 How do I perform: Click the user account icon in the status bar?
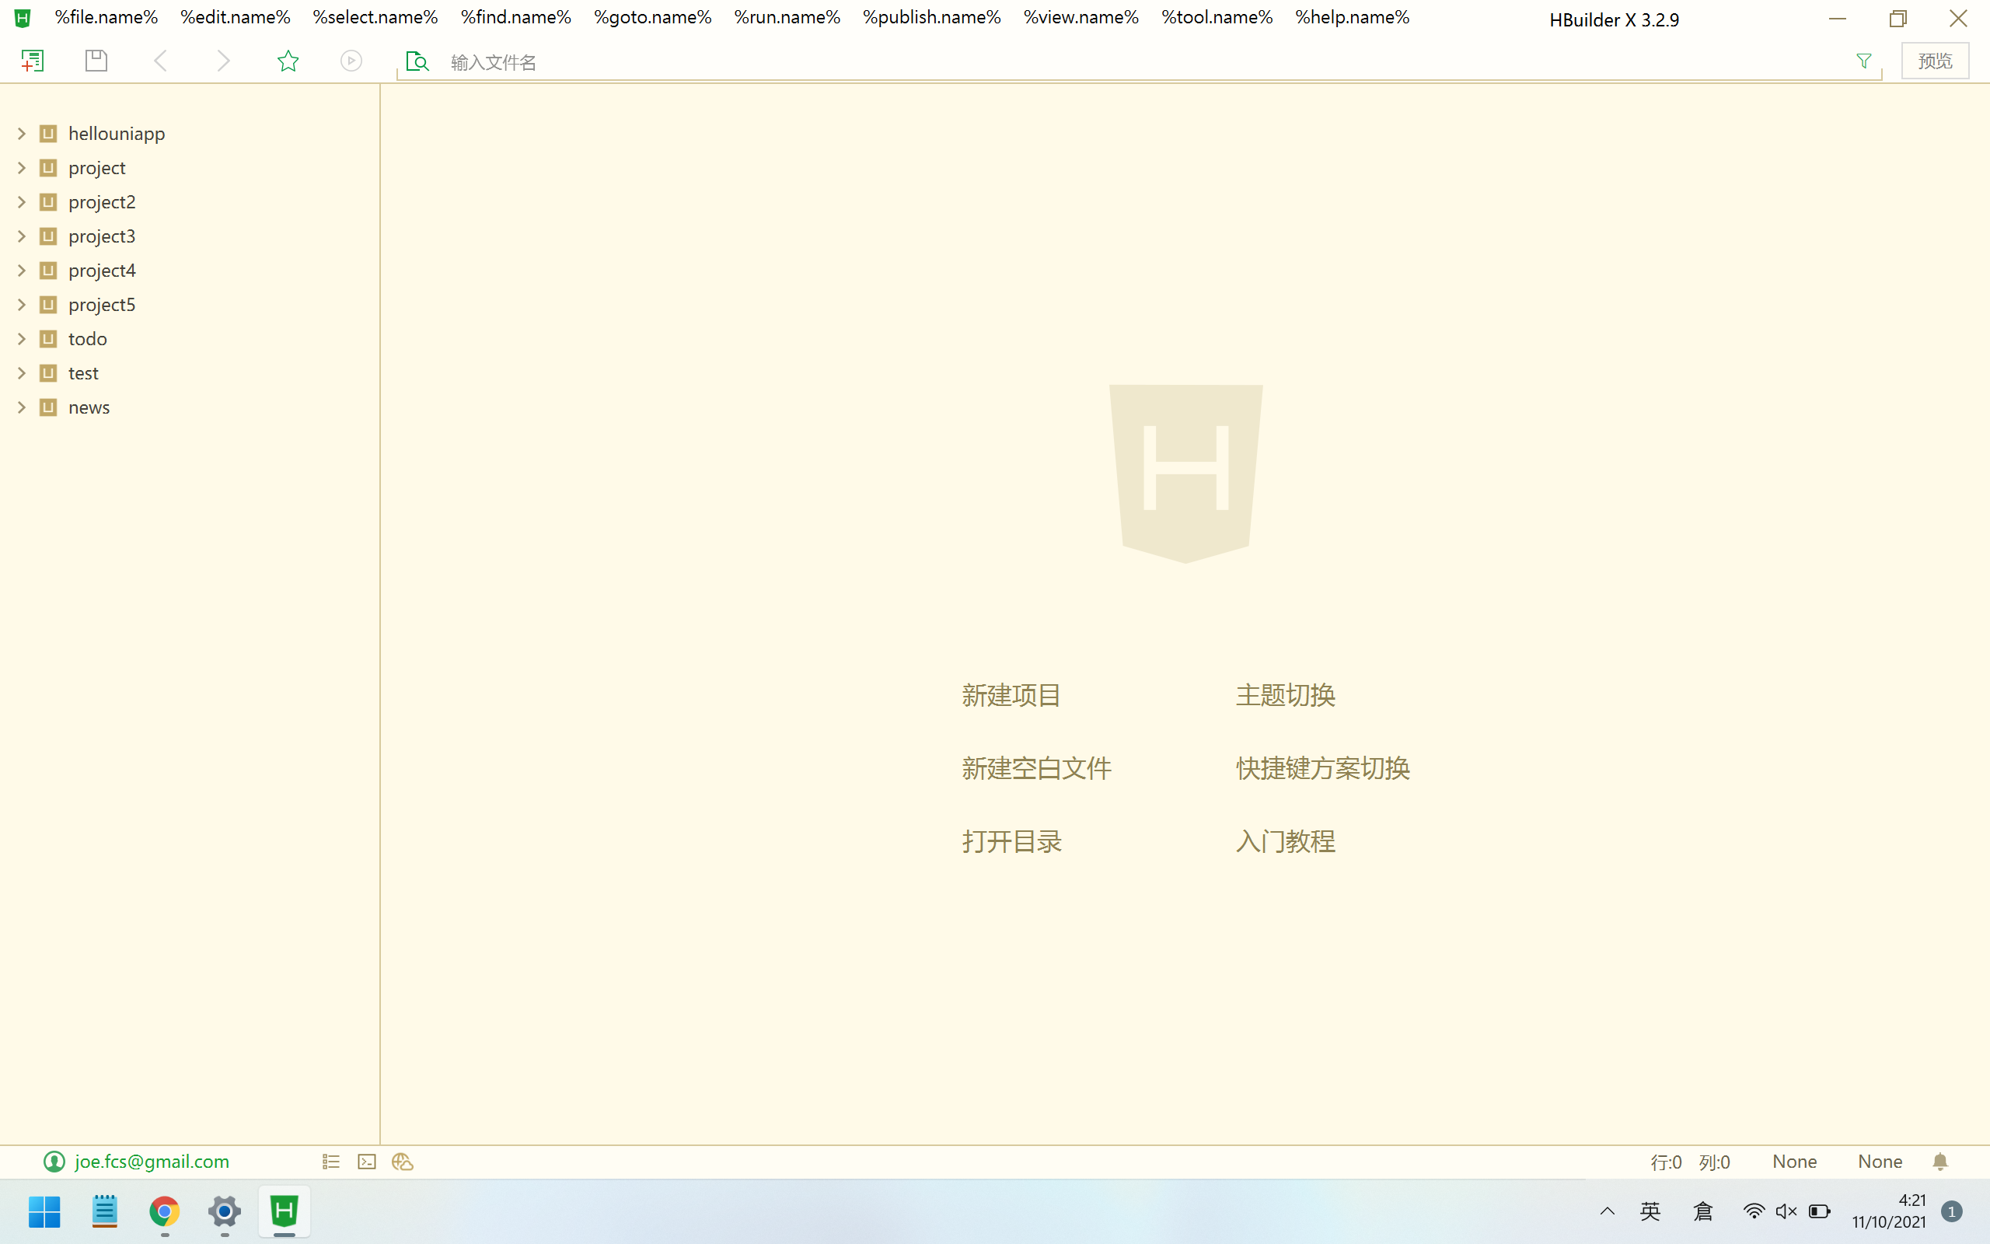click(54, 1161)
